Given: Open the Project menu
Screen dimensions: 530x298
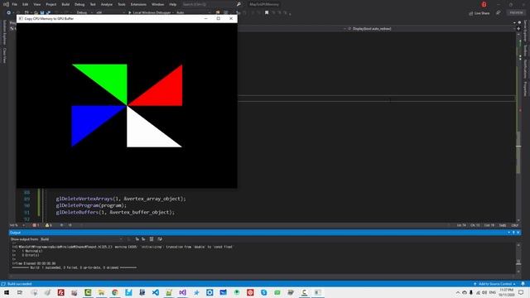Looking at the screenshot, I should click(x=51, y=4).
